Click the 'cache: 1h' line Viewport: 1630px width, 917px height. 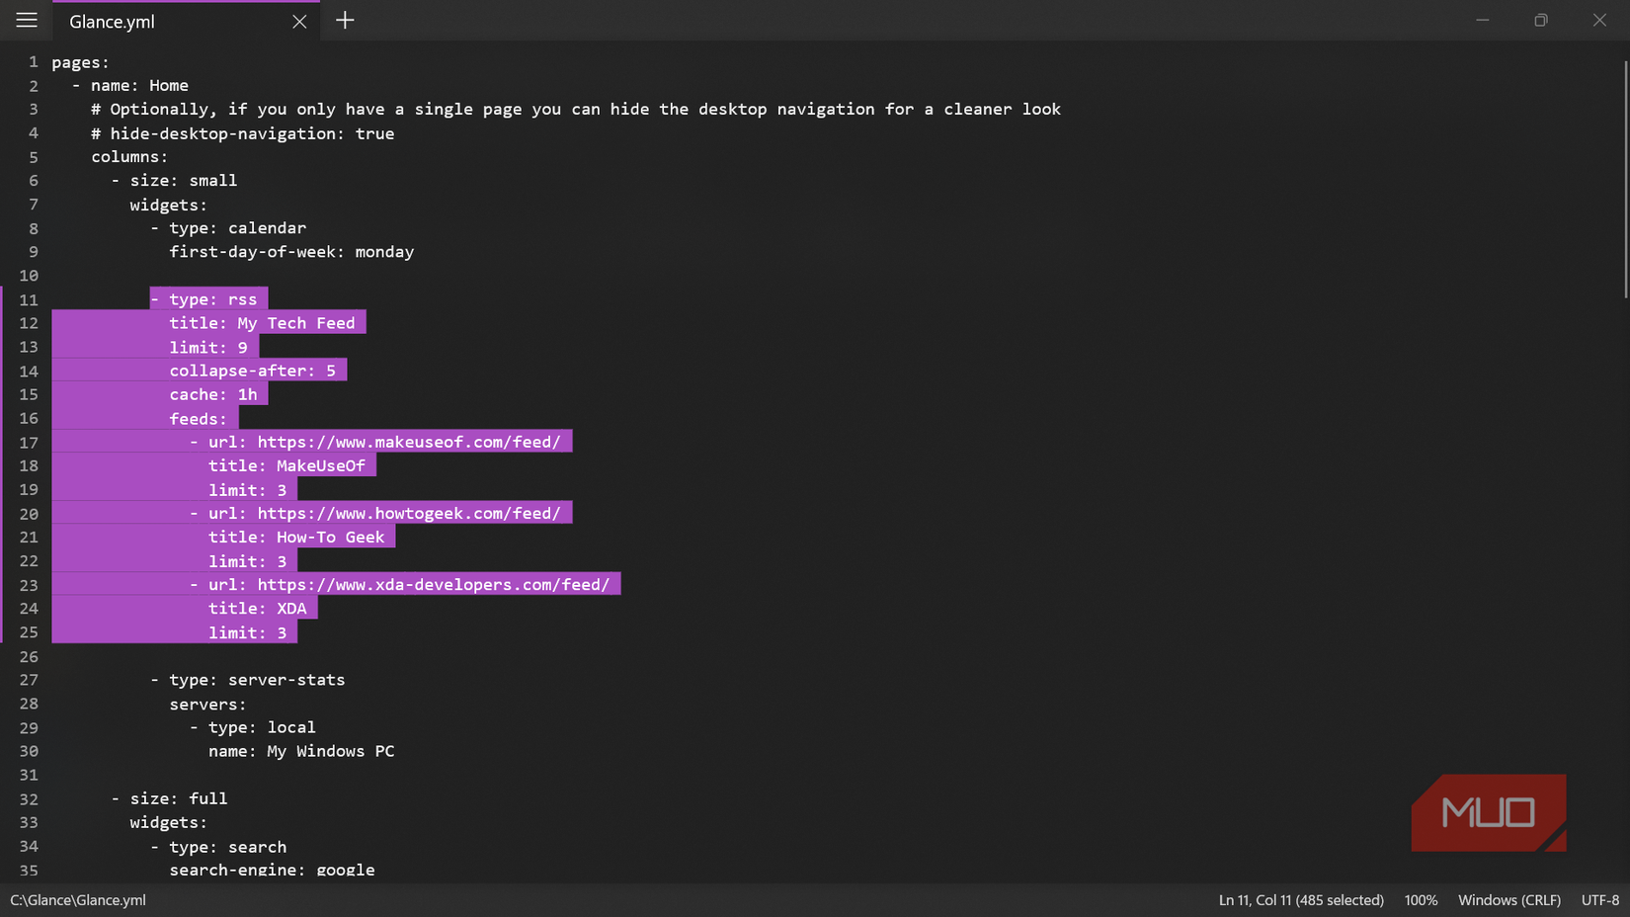pos(213,394)
